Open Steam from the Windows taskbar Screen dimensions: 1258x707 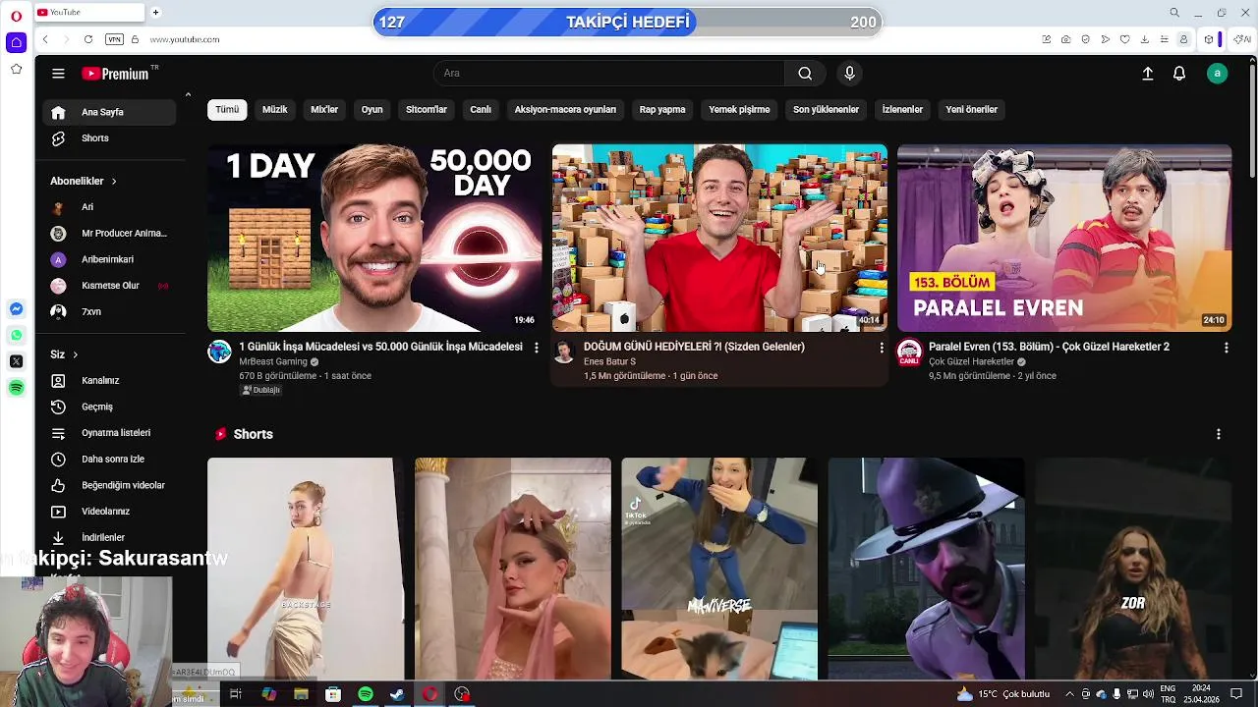397,694
